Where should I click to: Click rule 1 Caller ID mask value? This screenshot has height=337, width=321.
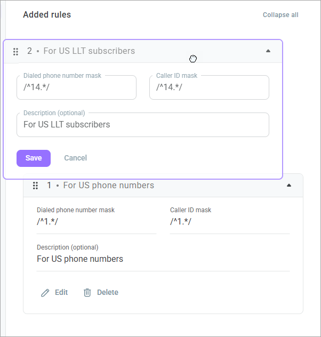click(x=181, y=222)
